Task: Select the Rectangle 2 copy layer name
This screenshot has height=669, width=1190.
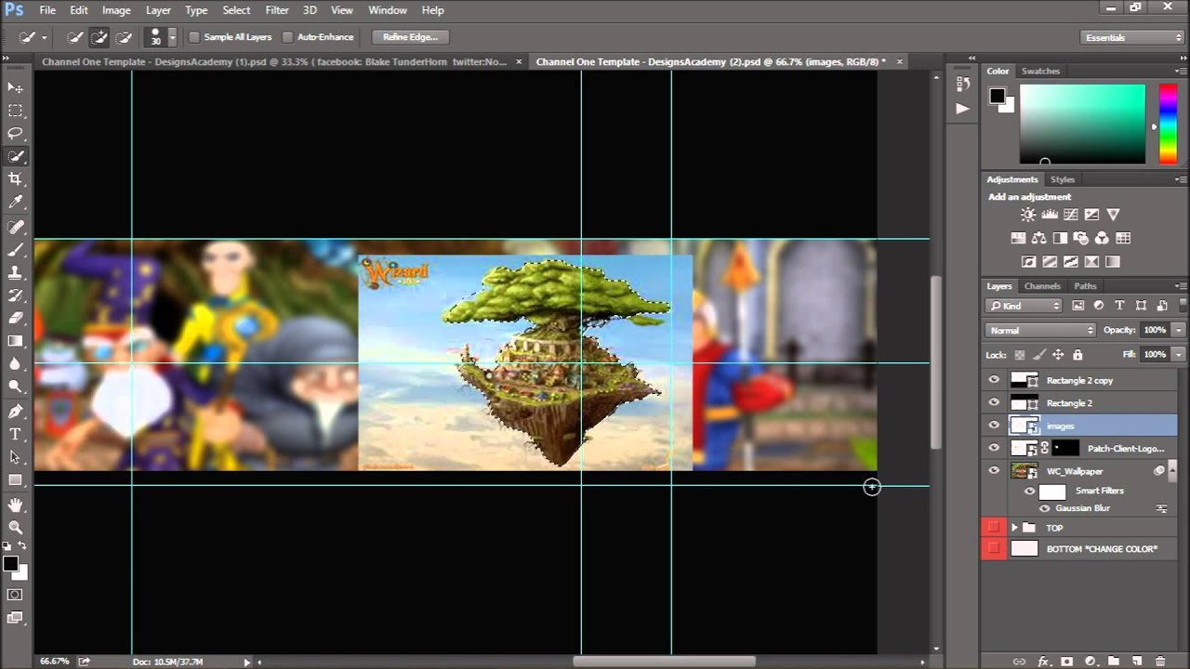Action: click(1079, 380)
